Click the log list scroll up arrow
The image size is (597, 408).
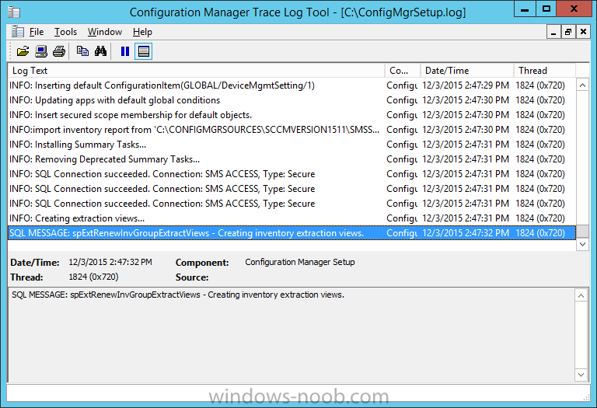[582, 85]
